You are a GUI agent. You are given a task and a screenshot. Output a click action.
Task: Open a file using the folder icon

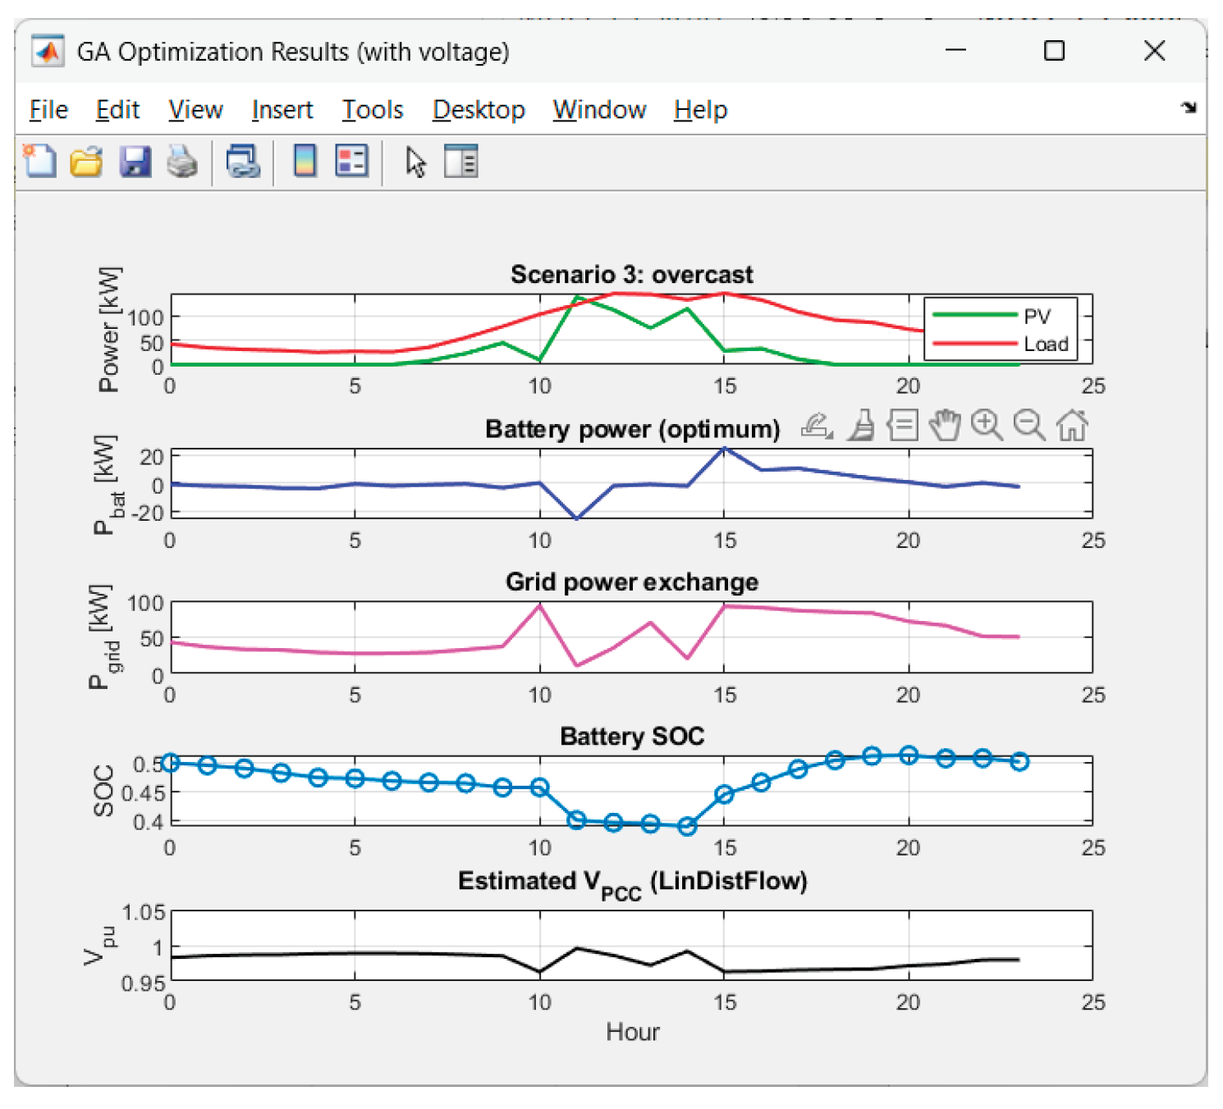tap(86, 162)
